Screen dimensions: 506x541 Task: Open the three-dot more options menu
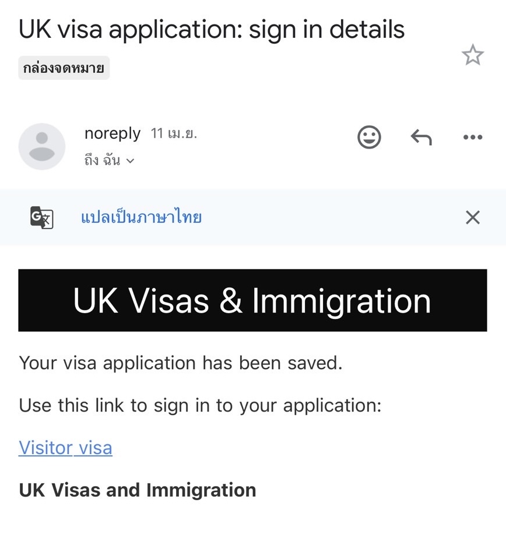473,137
